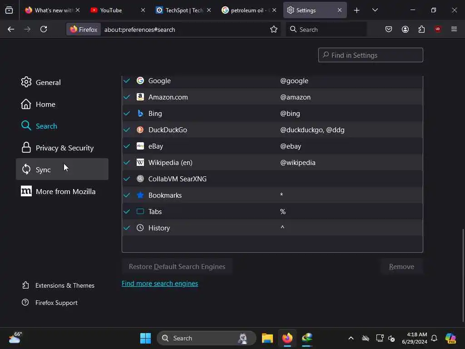The width and height of the screenshot is (465, 349).
Task: Open the Extensions puzzle icon in the toolbar
Action: click(421, 29)
